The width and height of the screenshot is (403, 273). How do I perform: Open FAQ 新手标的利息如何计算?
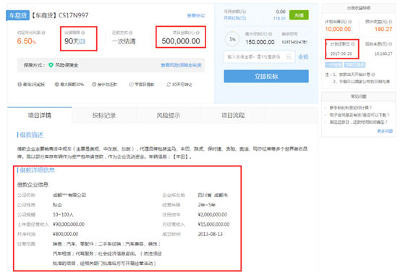(x=351, y=108)
